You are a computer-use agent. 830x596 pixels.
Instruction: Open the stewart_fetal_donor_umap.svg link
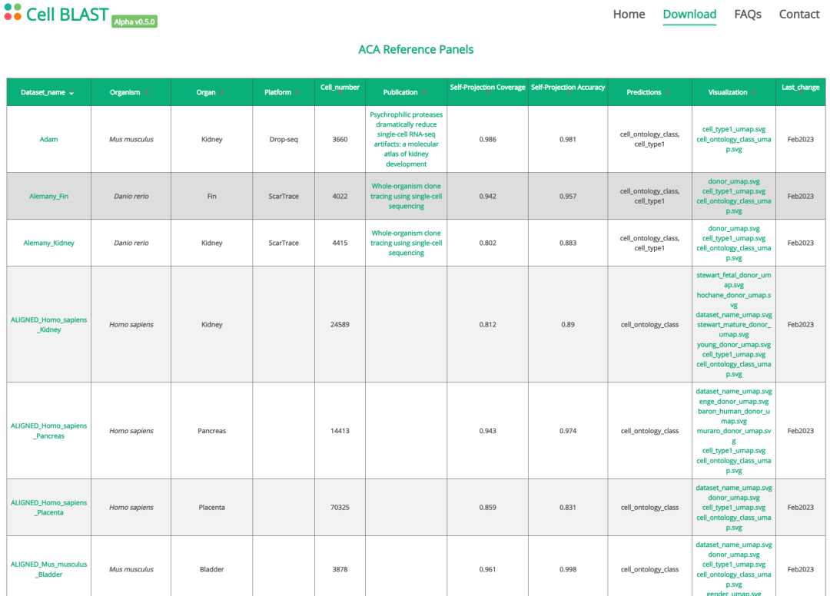[x=734, y=280]
